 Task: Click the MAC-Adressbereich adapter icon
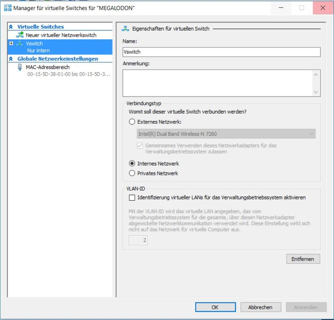pos(20,67)
